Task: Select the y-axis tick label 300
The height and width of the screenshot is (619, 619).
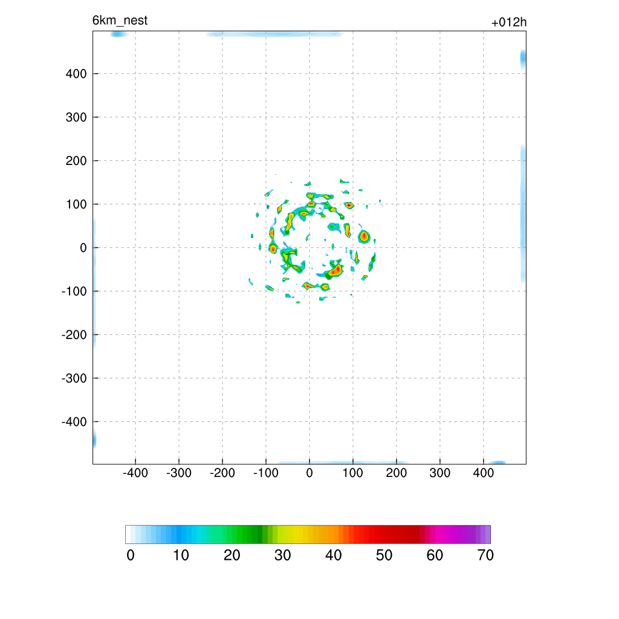Action: pos(76,117)
